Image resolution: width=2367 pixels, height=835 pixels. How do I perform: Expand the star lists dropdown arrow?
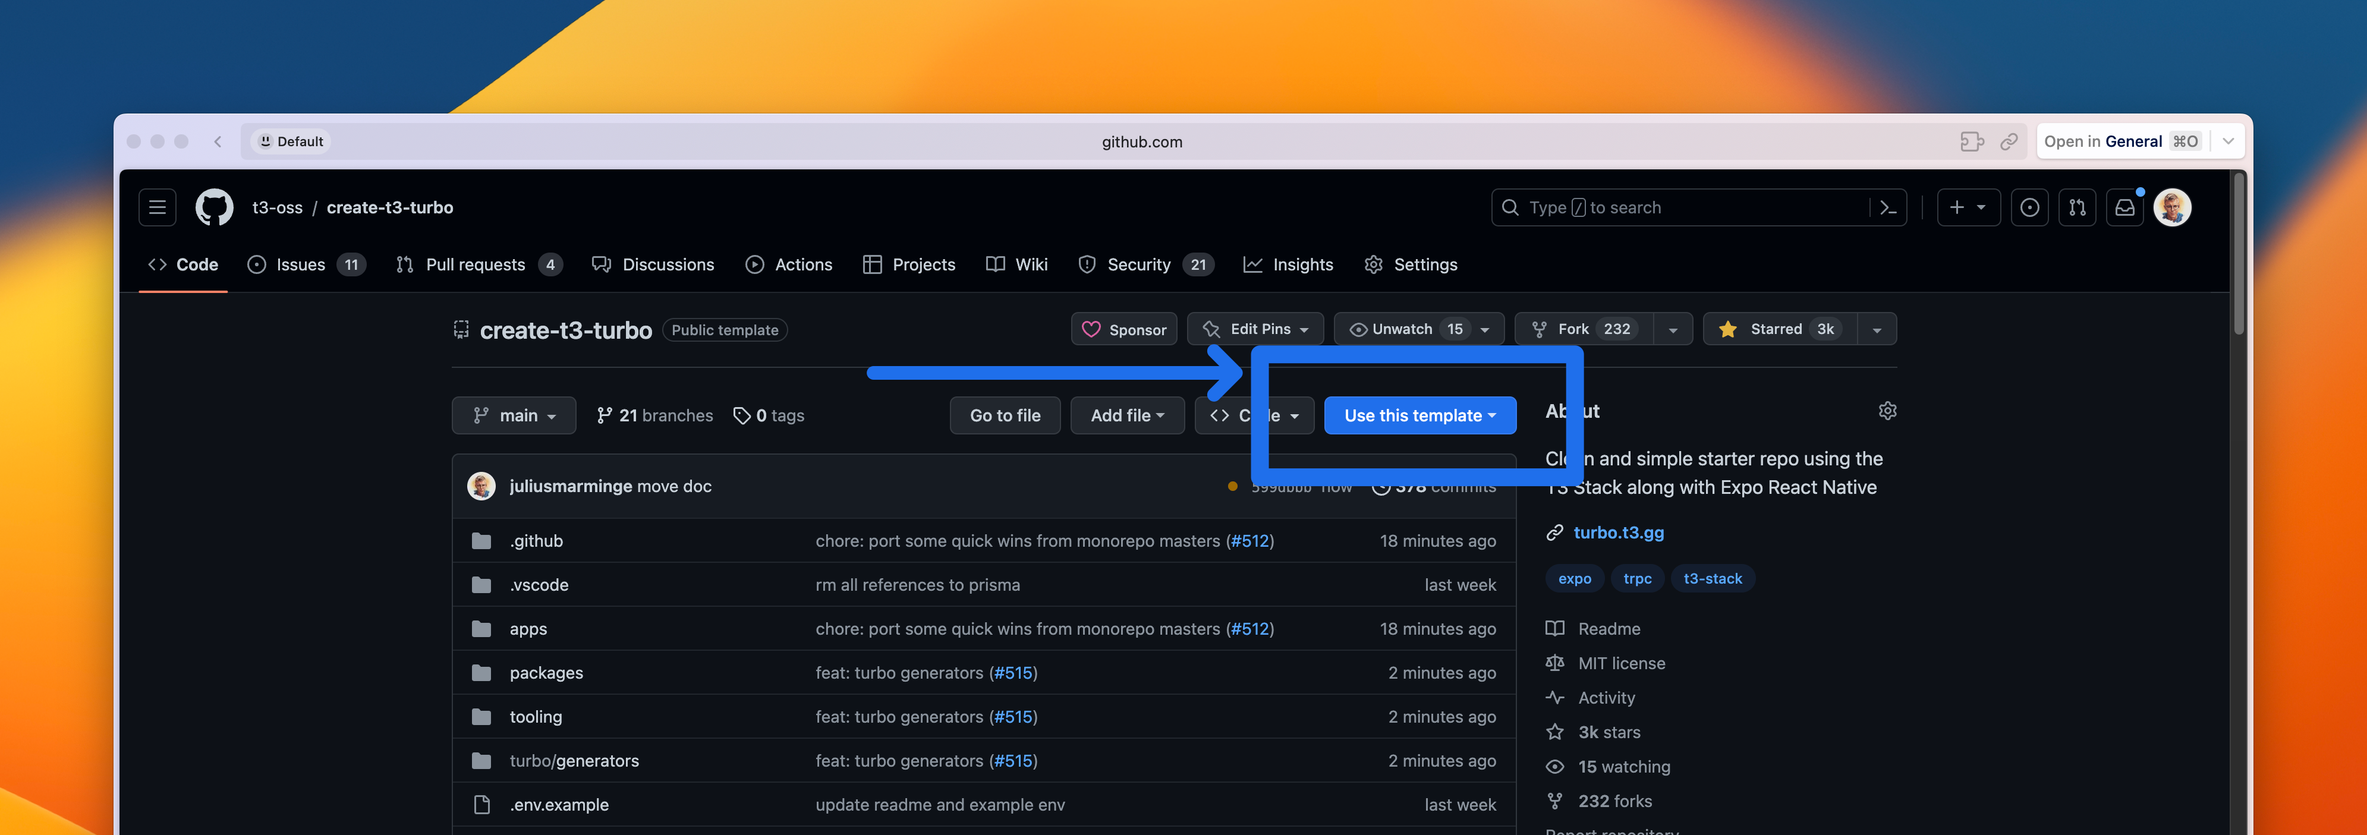point(1877,329)
